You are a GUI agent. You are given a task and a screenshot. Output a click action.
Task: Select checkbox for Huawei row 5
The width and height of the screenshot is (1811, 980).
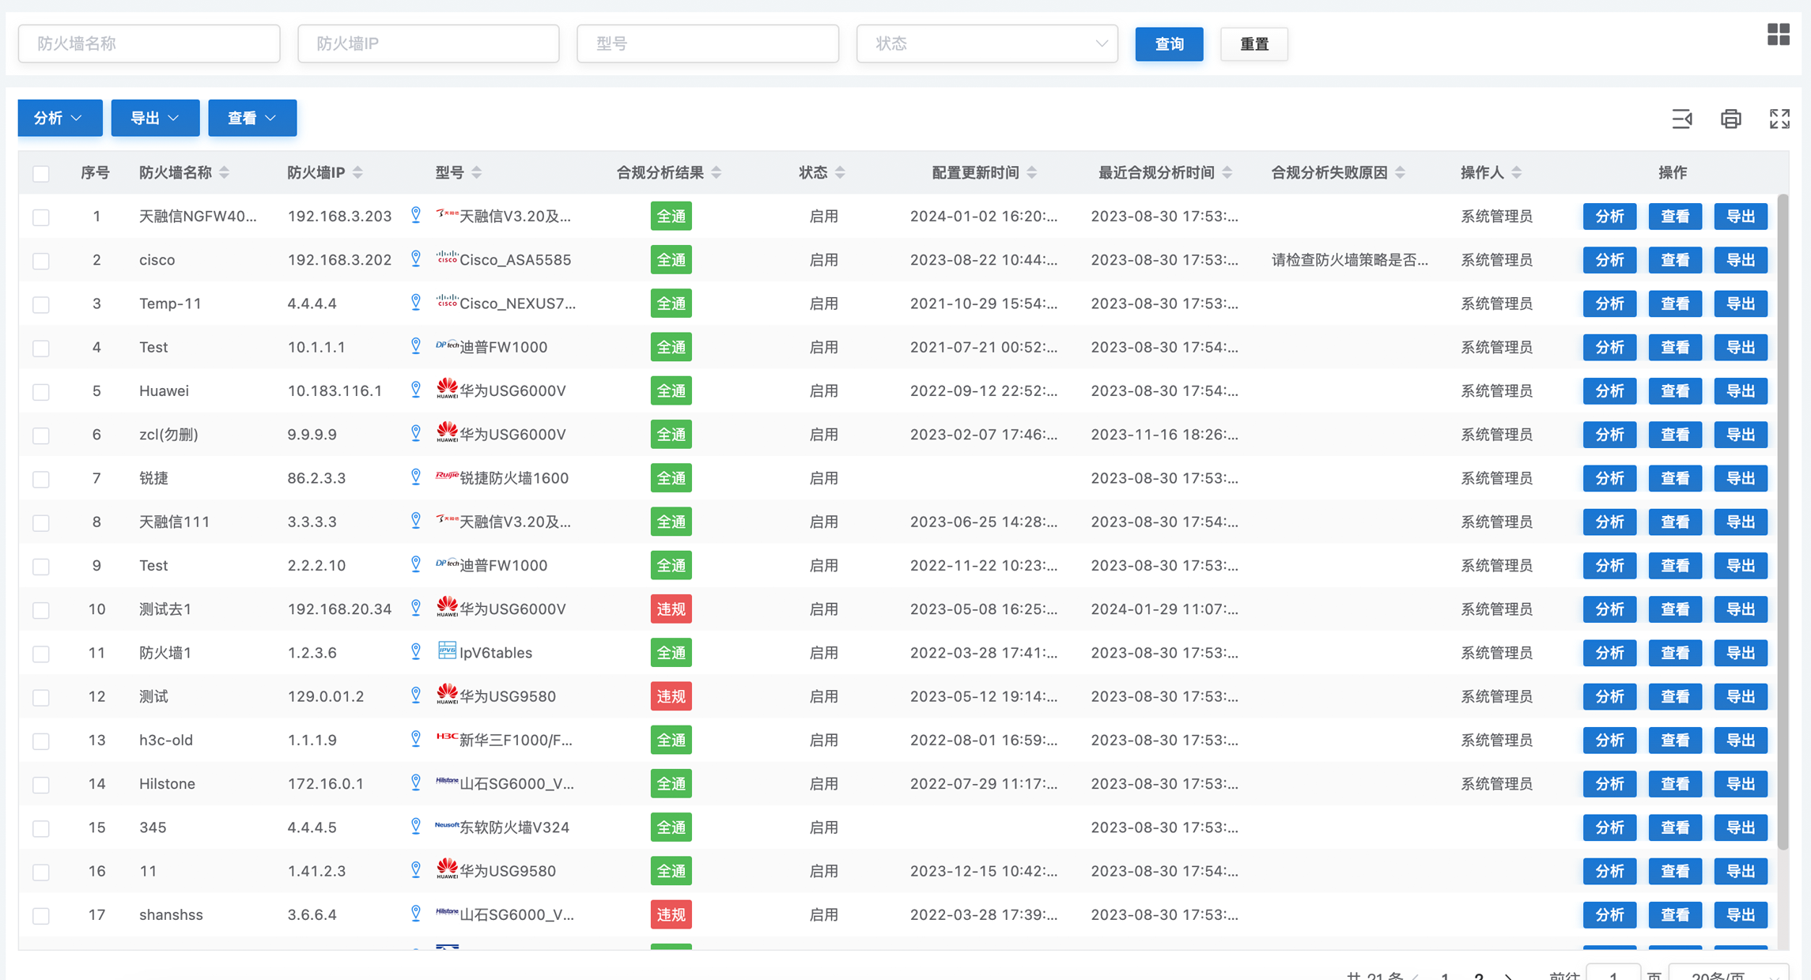click(x=41, y=391)
